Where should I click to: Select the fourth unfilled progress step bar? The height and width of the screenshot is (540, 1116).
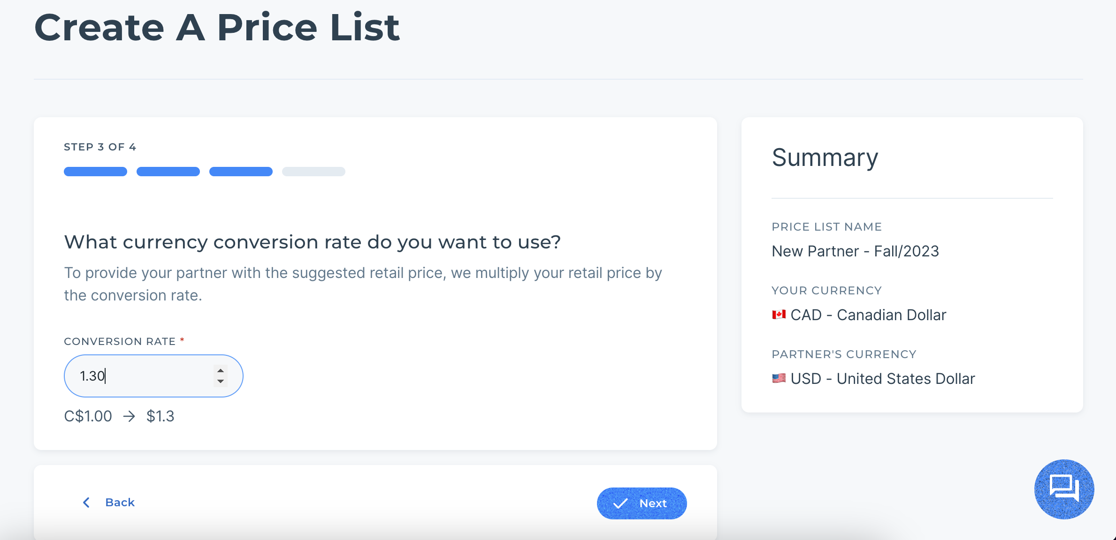[313, 172]
